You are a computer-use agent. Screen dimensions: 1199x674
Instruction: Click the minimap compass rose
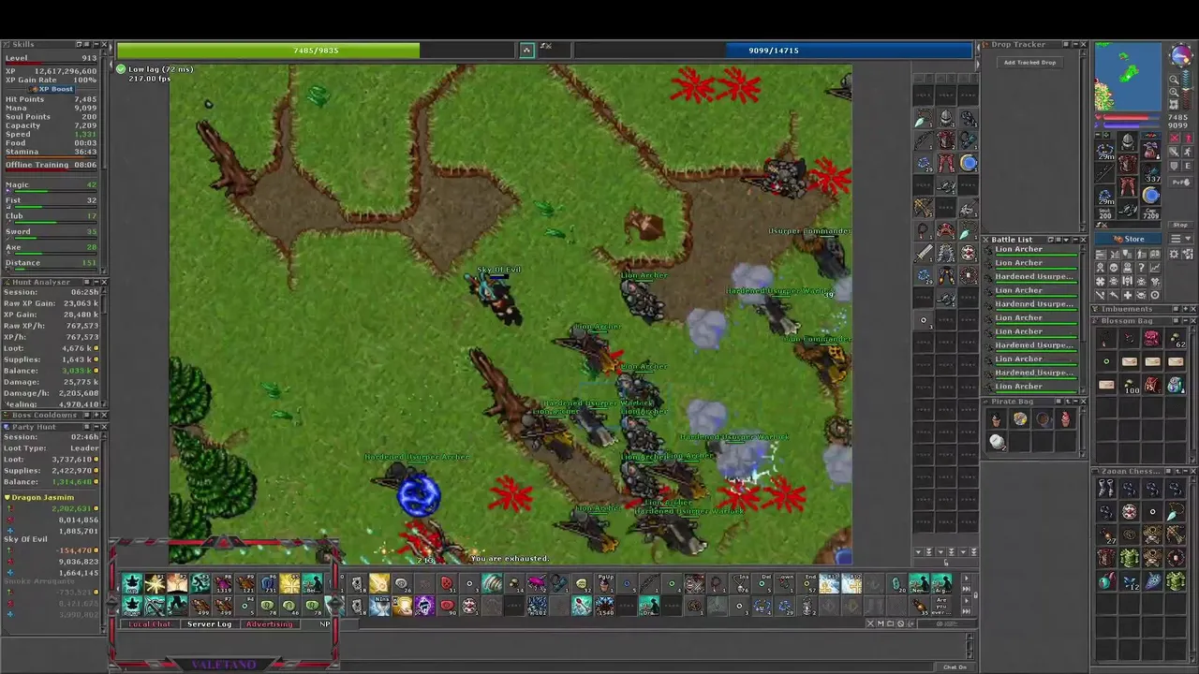(x=1181, y=55)
